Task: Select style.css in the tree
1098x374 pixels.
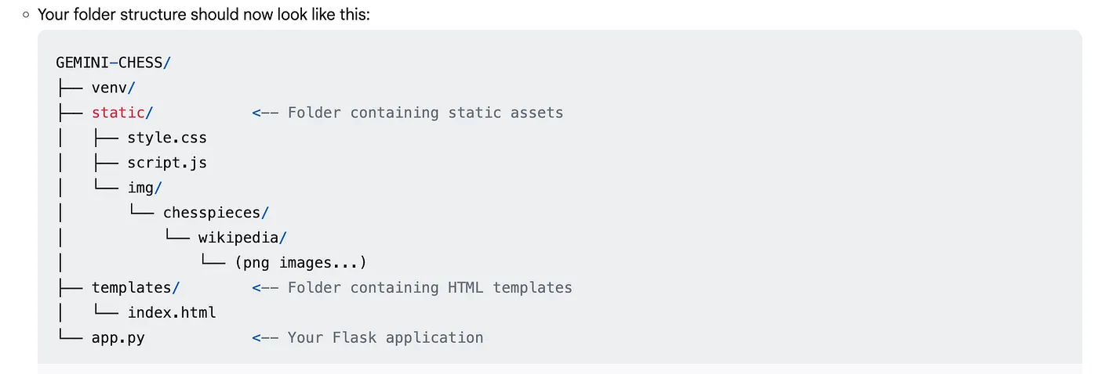Action: [167, 138]
